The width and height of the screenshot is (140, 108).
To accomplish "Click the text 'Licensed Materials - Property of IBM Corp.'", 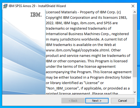I will [x=81, y=12].
